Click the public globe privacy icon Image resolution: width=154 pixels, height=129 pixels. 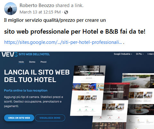(66, 12)
